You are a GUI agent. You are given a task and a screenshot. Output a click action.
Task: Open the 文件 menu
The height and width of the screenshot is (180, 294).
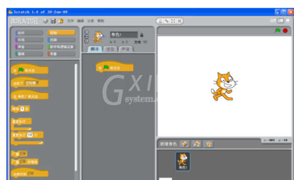pos(70,21)
